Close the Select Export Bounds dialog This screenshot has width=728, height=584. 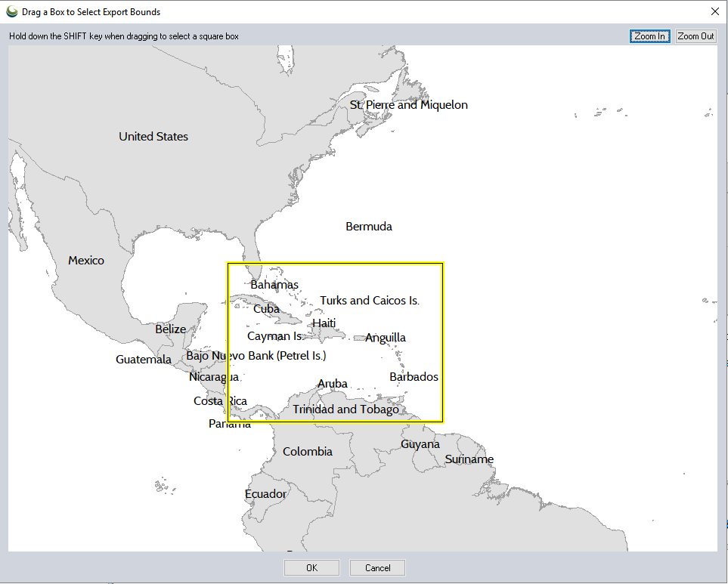715,11
